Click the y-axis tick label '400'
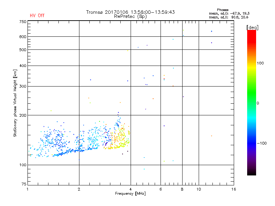 (23, 66)
